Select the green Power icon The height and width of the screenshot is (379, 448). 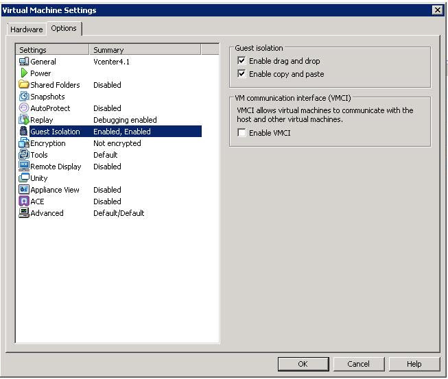coord(24,73)
